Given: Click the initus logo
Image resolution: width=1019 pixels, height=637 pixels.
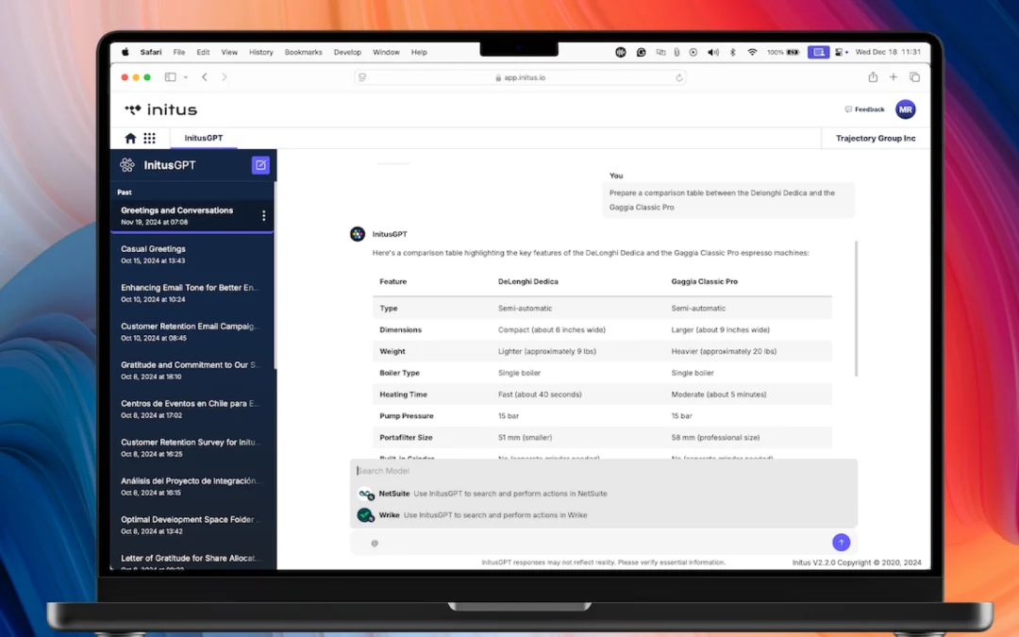Looking at the screenshot, I should pos(161,109).
